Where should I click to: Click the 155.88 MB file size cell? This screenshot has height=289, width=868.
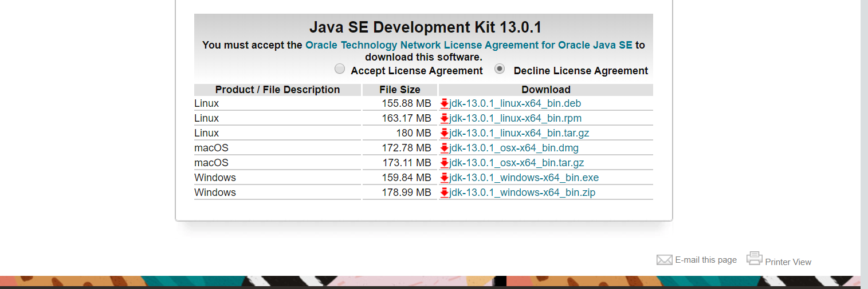400,103
